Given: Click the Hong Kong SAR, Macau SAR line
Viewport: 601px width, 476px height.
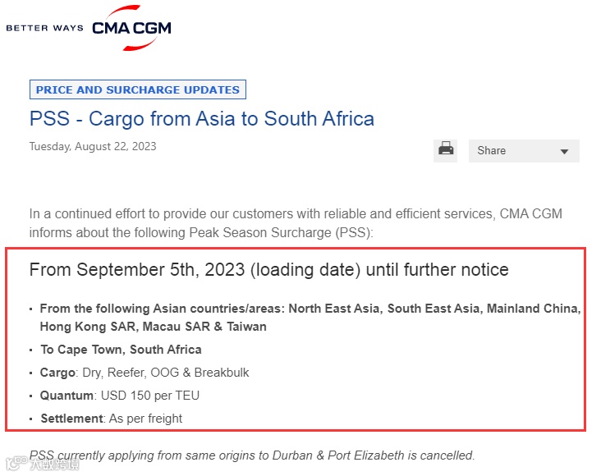Looking at the screenshot, I should pyautogui.click(x=153, y=327).
